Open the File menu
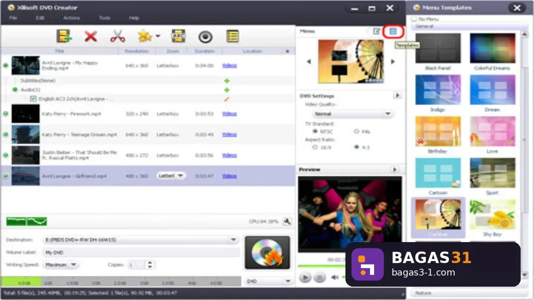This screenshot has height=300, width=534. click(x=13, y=18)
